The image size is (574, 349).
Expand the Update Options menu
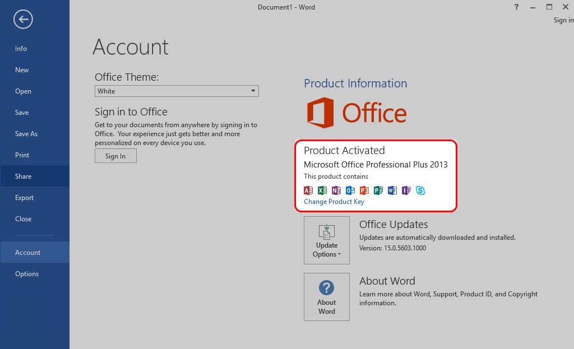click(x=327, y=240)
